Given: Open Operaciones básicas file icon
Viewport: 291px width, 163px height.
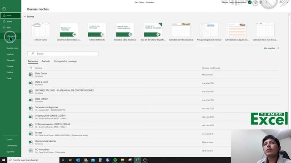Looking at the screenshot, I should 30,142.
